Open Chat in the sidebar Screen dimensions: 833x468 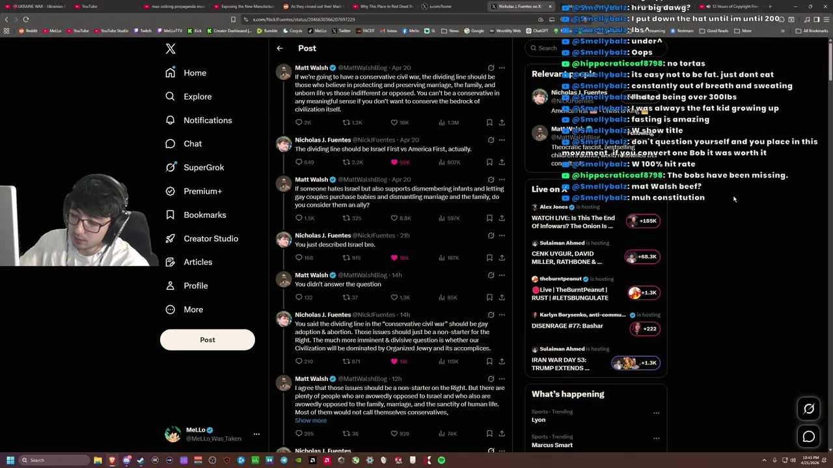184,144
